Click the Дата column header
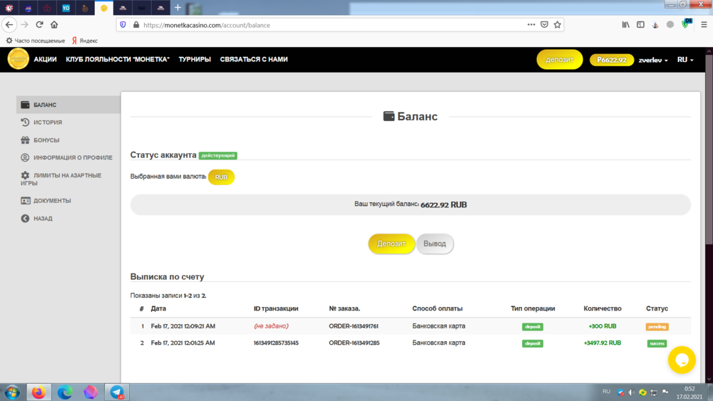The width and height of the screenshot is (713, 401). click(158, 308)
